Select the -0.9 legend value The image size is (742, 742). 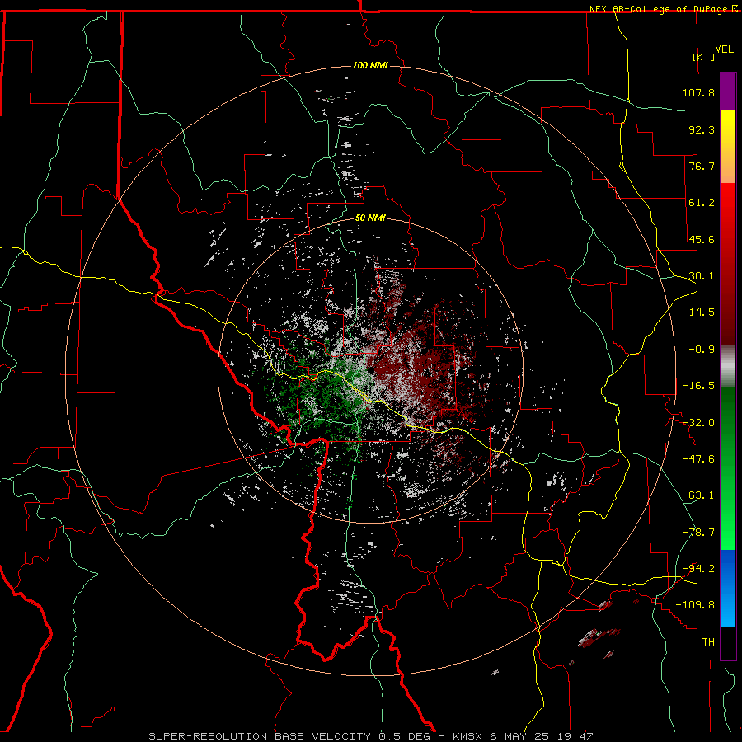click(x=702, y=350)
